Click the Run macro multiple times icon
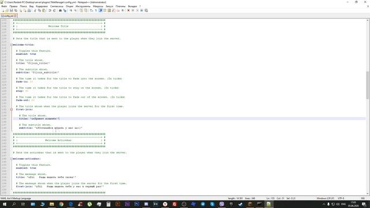The height and width of the screenshot is (208, 370). 142,10
